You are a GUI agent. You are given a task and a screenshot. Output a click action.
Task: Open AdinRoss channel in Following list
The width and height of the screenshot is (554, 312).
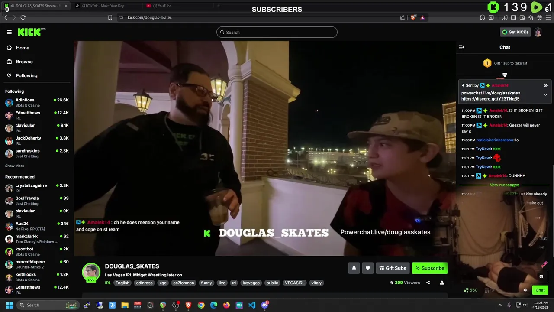[37, 102]
